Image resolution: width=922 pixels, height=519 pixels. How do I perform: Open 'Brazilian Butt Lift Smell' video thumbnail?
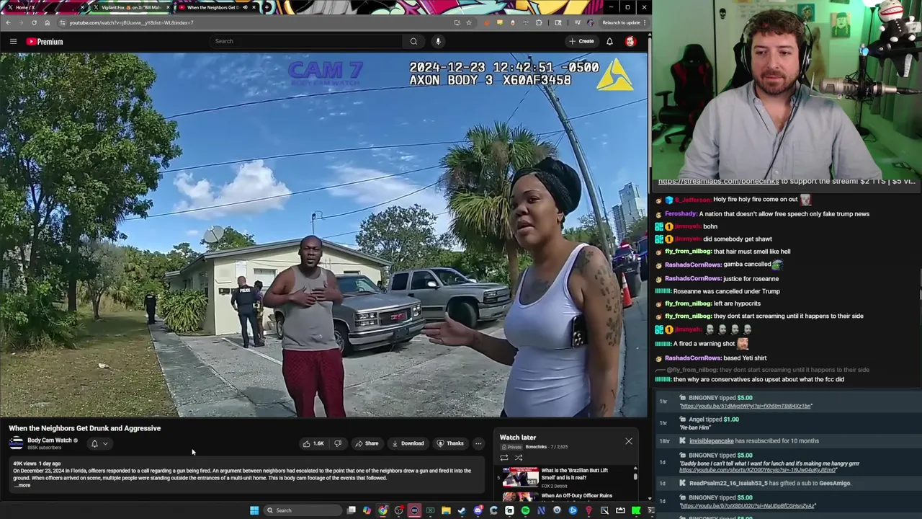[520, 477]
